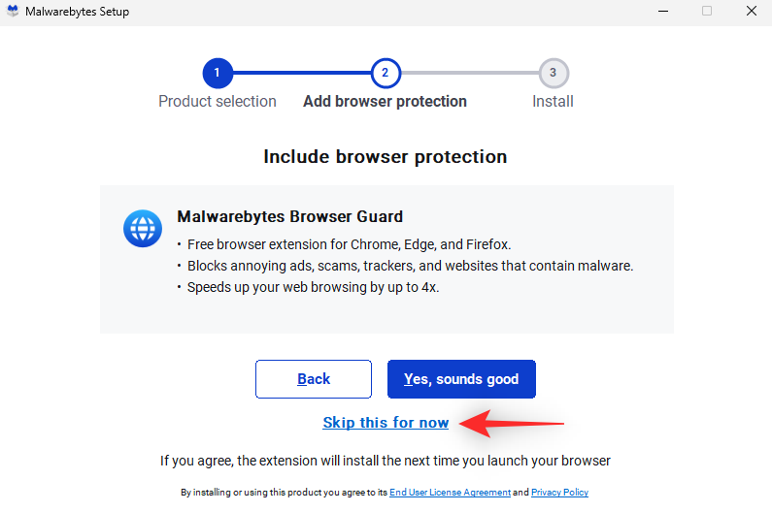The height and width of the screenshot is (512, 772).
Task: Click the blue progress line between steps 1 and 2
Action: pos(301,73)
